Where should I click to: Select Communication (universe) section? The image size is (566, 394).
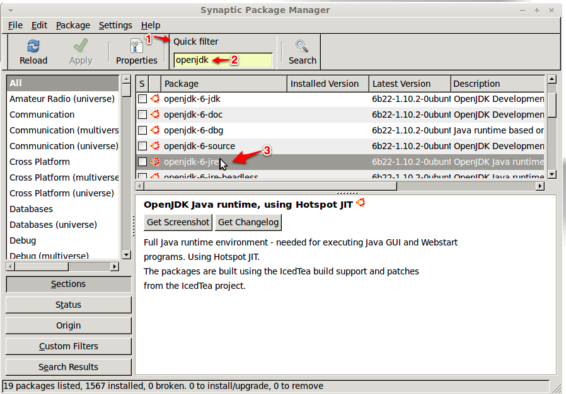62,146
